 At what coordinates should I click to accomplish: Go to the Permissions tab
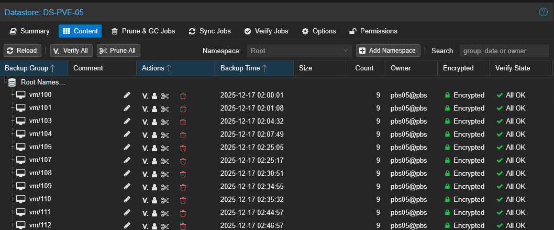[x=373, y=31]
